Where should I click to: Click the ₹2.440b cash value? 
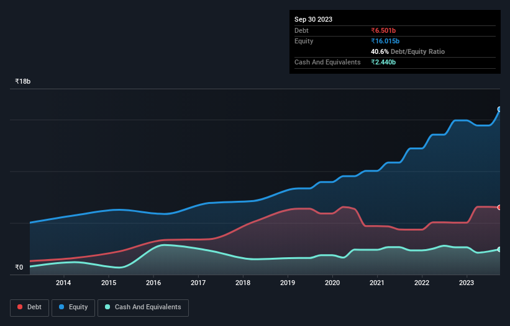[383, 62]
